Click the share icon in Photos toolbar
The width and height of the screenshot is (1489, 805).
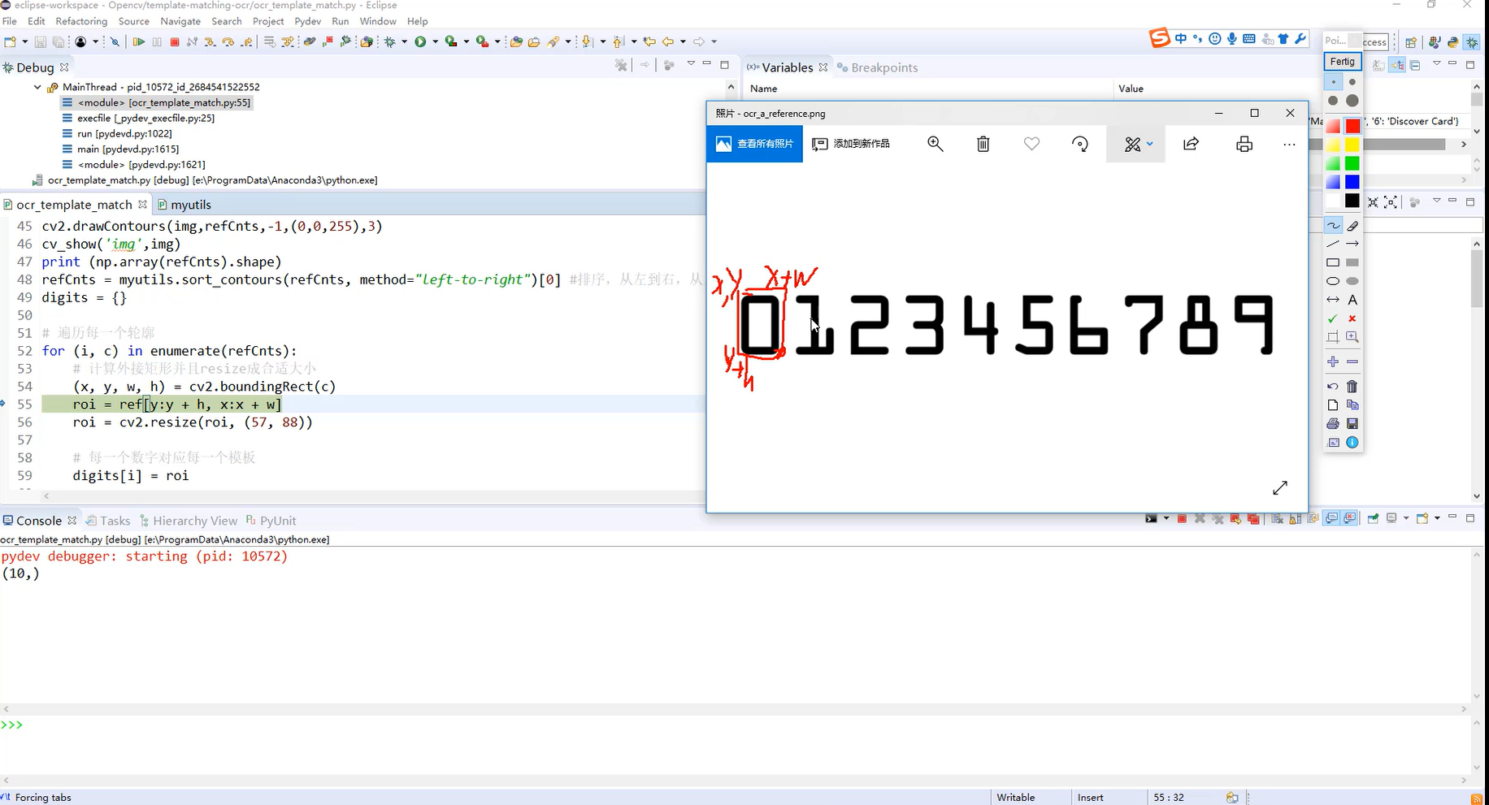point(1192,144)
